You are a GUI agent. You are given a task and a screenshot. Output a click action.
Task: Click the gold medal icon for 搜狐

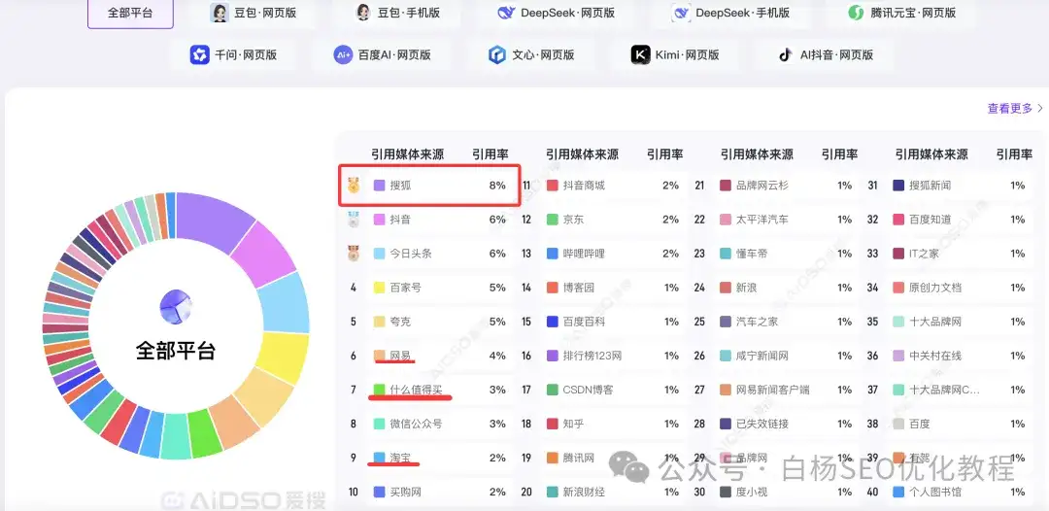coord(354,186)
